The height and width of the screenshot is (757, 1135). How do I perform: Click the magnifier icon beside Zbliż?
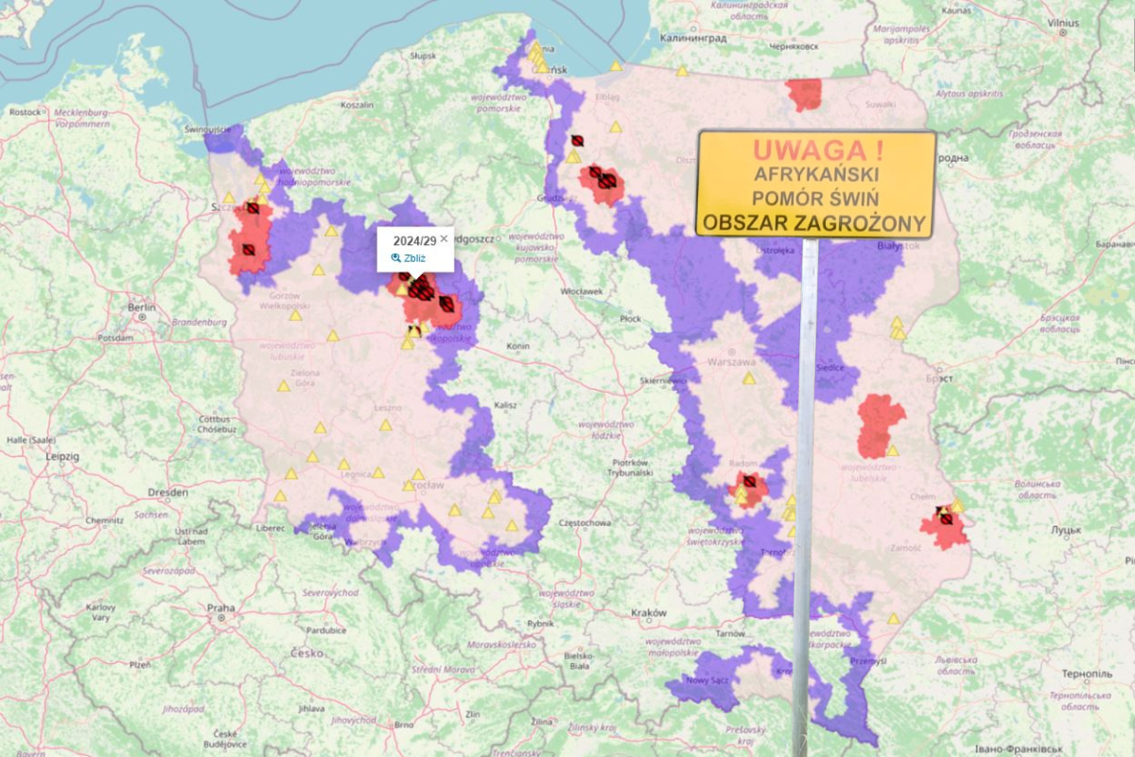click(x=396, y=257)
